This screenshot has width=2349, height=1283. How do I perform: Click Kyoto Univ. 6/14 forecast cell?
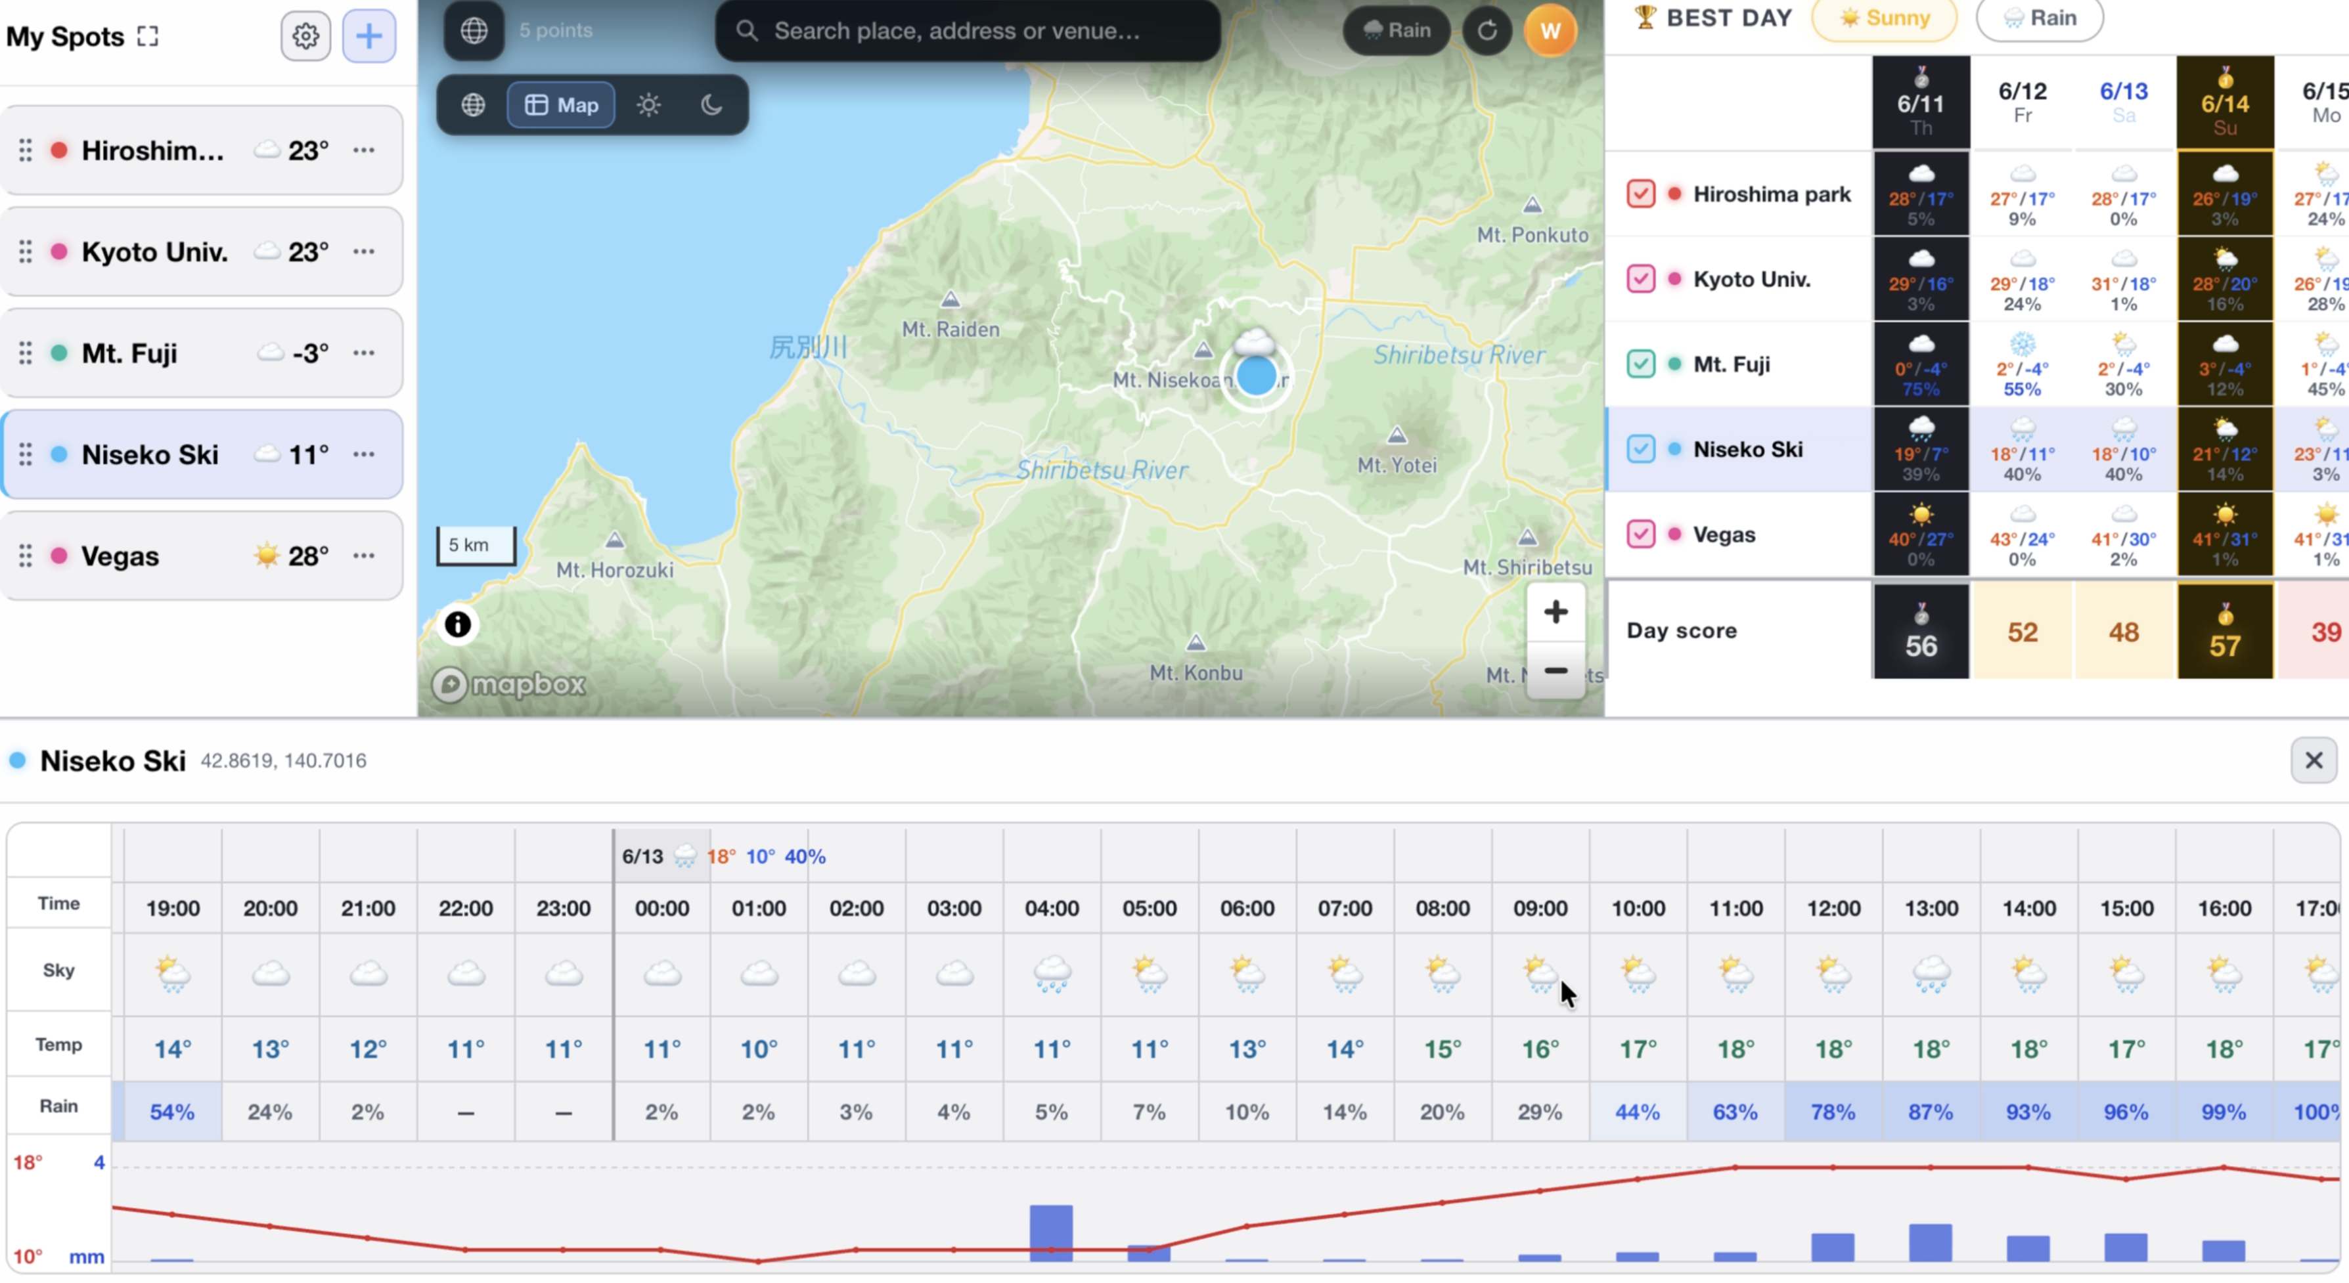[2225, 279]
